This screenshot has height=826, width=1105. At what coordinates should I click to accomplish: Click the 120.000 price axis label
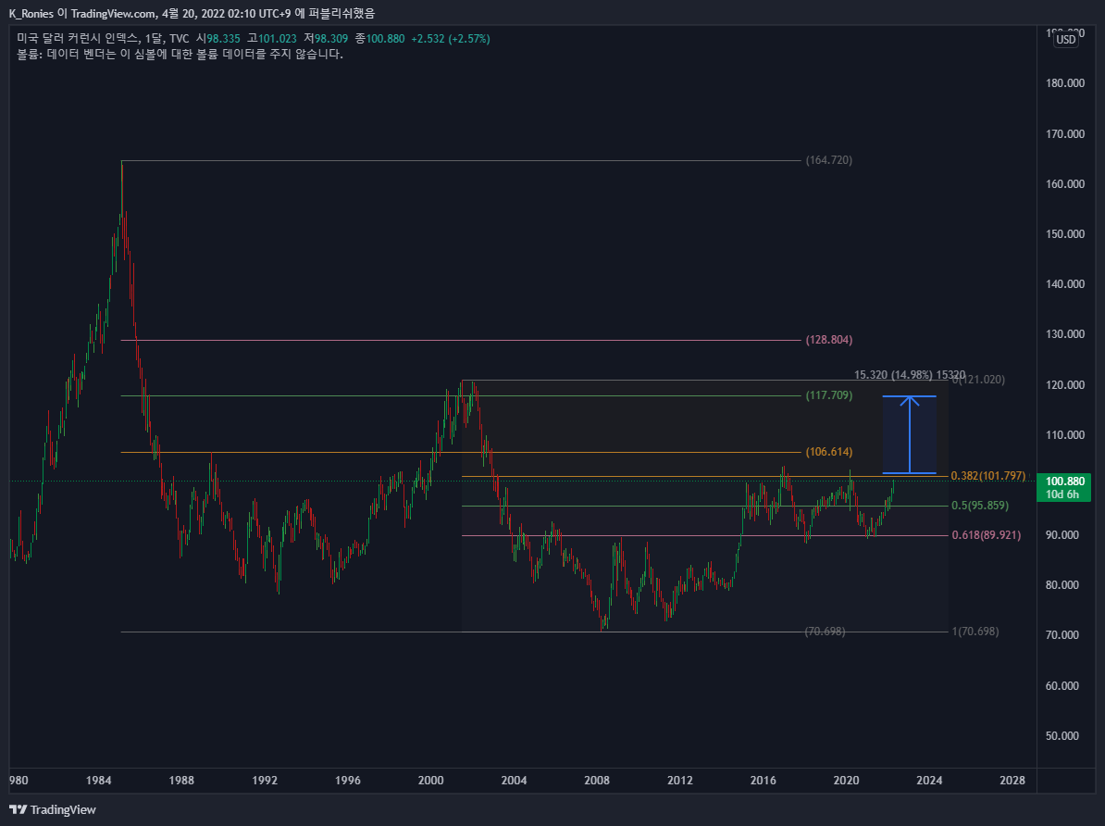click(x=1065, y=385)
